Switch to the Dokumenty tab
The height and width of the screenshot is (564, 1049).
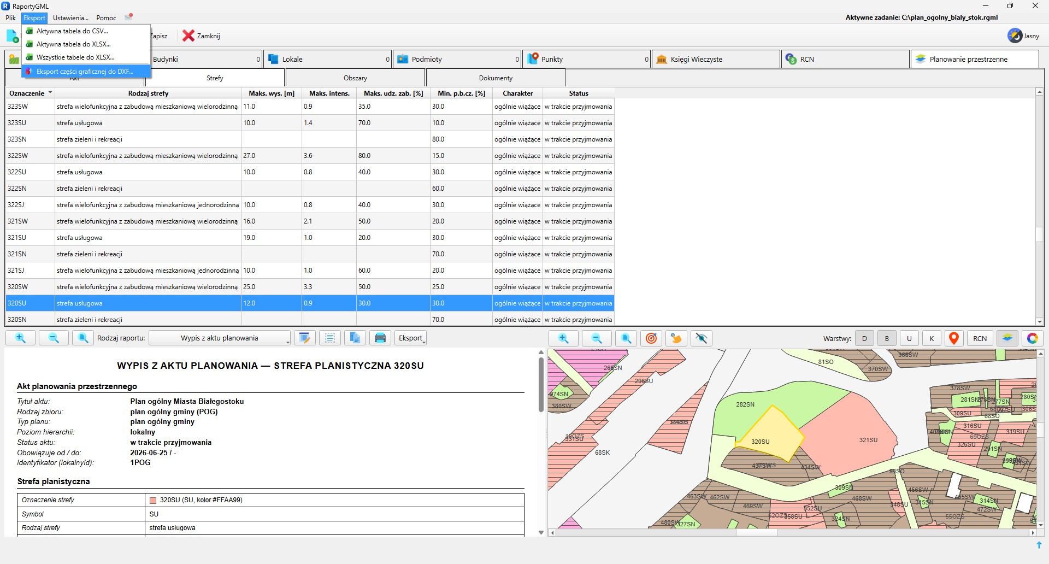[496, 78]
